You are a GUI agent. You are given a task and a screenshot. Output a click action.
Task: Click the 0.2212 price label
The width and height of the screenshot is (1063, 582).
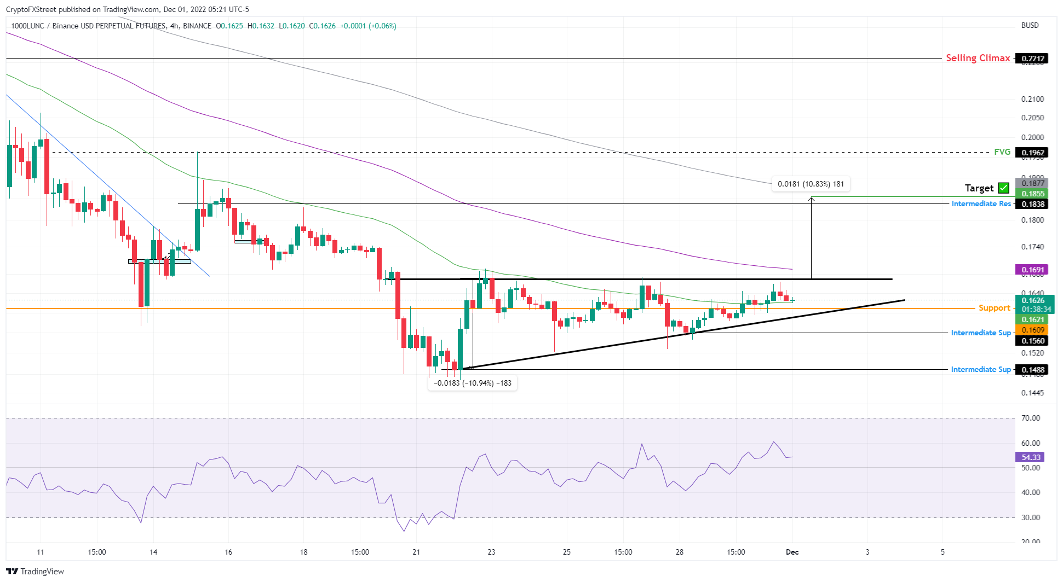tap(1031, 59)
